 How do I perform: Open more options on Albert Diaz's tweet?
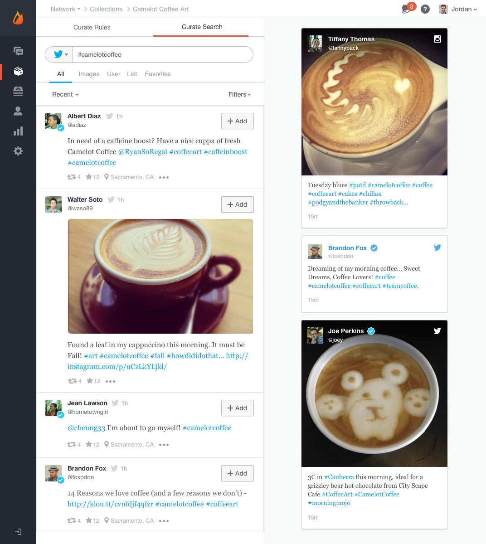[x=164, y=177]
